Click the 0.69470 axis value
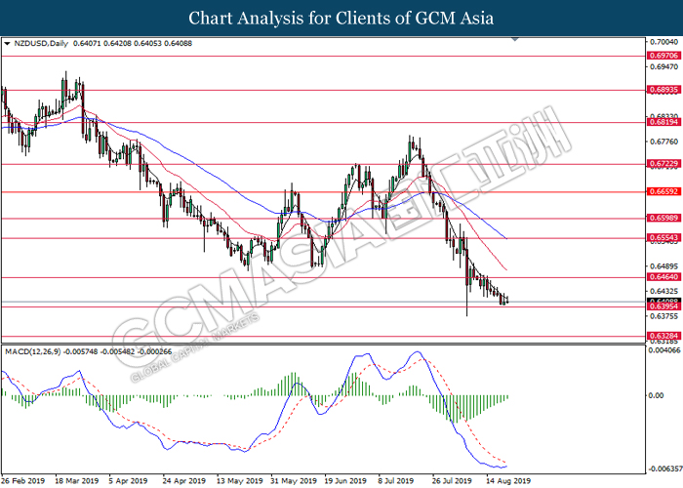 click(663, 67)
